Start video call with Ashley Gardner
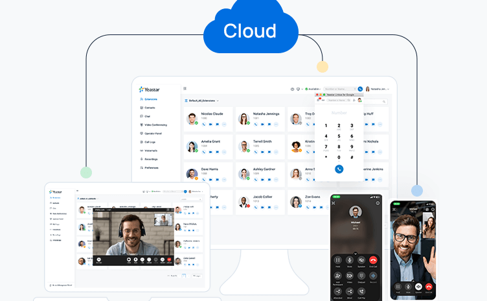Viewport: 487px width, 301px height. pos(262,180)
